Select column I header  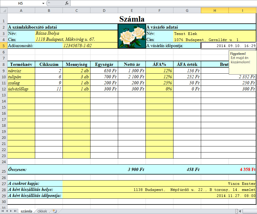[x=243, y=10]
